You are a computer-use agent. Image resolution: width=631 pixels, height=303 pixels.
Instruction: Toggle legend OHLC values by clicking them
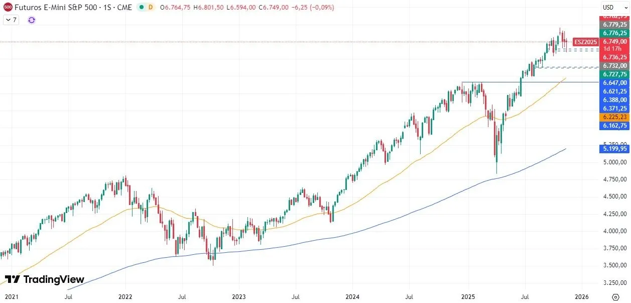(x=226, y=8)
